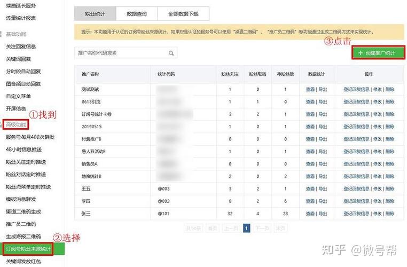Open 关键词发放红包 in the sidebar
Viewport: 407px width, 267px height.
point(24,262)
